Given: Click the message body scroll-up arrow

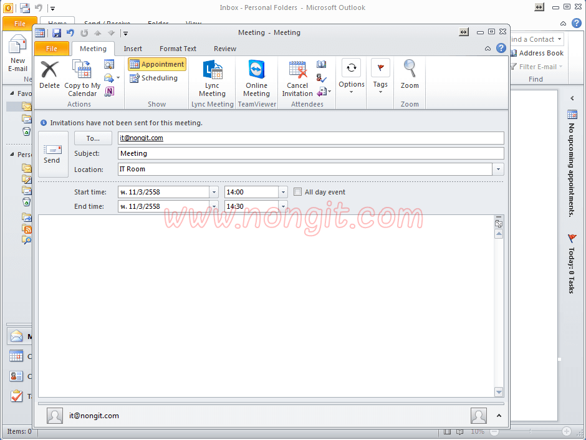Looking at the screenshot, I should click(499, 234).
